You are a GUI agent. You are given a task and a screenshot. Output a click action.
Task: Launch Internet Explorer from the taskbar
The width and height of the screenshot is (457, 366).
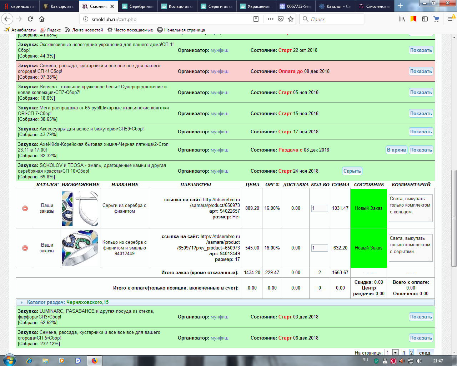[x=29, y=361]
